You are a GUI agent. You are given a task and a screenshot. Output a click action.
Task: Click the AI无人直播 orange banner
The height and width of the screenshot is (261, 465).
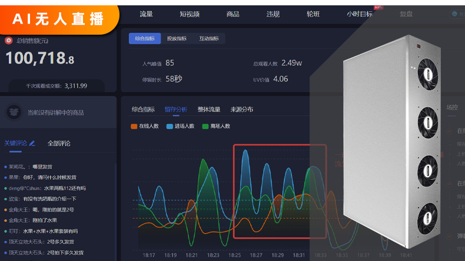click(59, 19)
